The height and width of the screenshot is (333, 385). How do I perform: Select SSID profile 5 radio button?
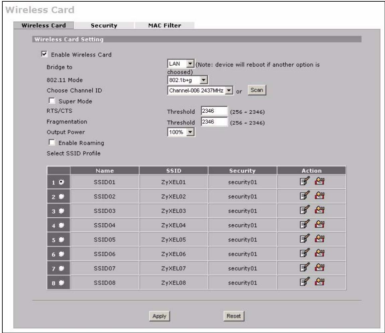[62, 239]
